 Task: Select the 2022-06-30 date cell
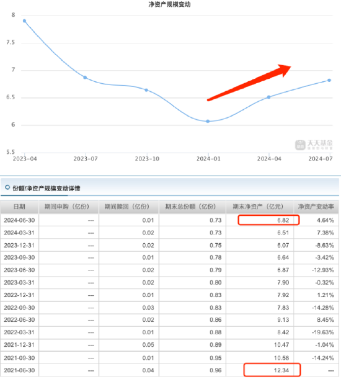click(x=19, y=320)
